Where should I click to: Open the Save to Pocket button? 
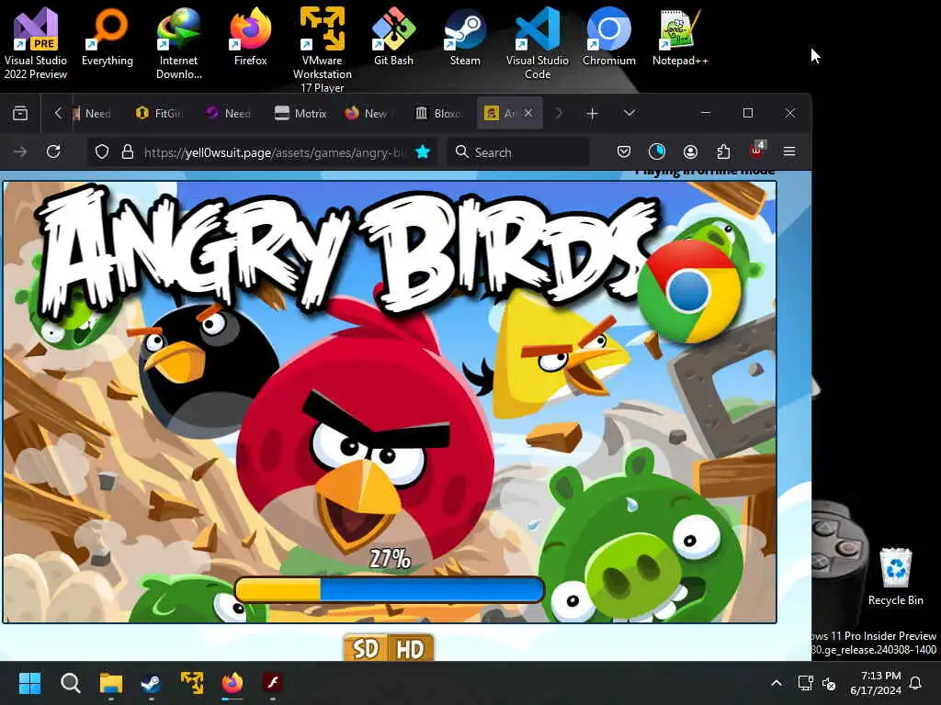point(624,152)
